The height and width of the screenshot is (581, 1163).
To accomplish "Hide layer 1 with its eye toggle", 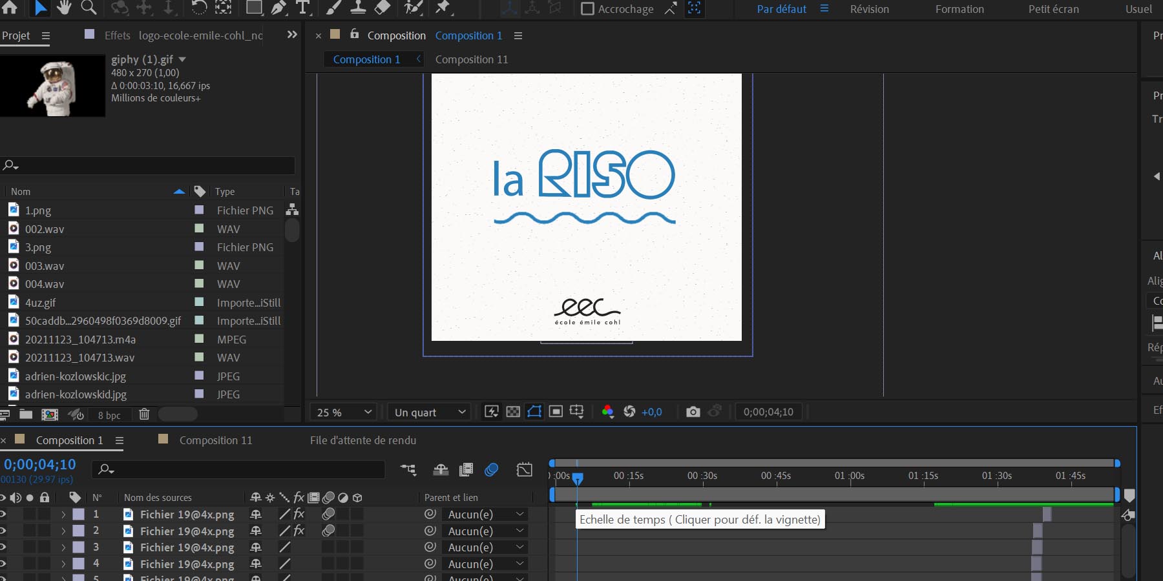I will pyautogui.click(x=3, y=515).
